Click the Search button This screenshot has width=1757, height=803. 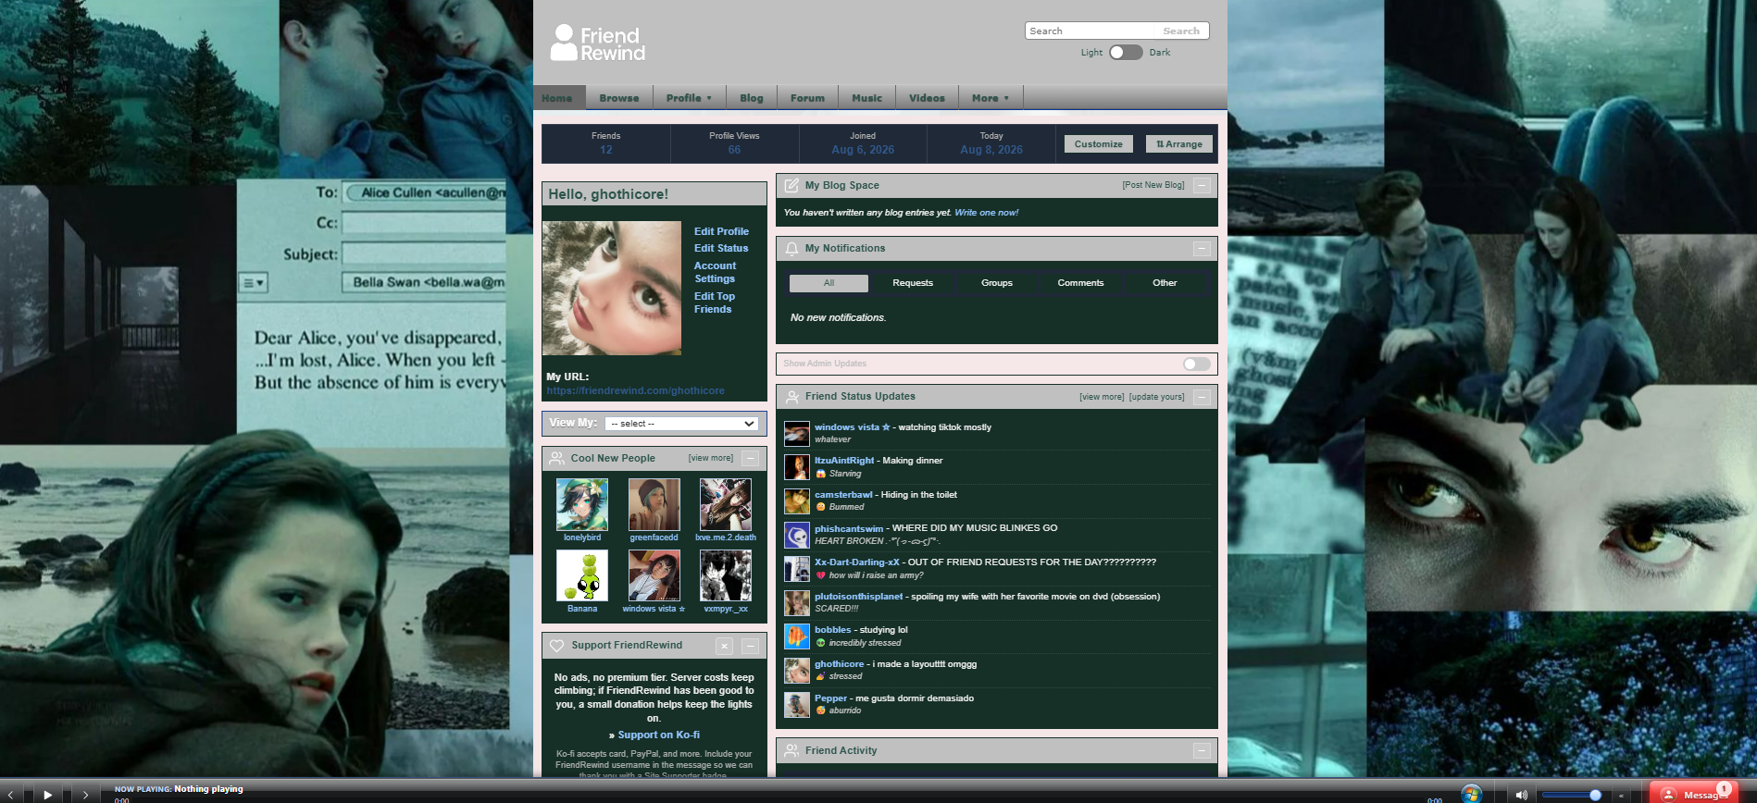(x=1181, y=31)
